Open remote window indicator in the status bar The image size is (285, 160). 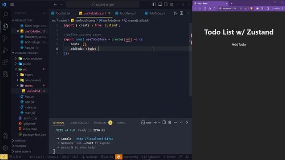pyautogui.click(x=4, y=157)
